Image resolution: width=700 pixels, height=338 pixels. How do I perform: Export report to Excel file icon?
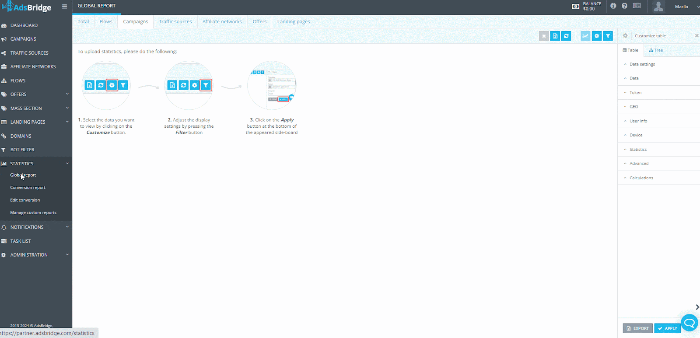tap(555, 36)
